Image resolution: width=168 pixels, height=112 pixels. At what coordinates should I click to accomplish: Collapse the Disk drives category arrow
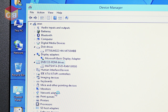pos(34,47)
